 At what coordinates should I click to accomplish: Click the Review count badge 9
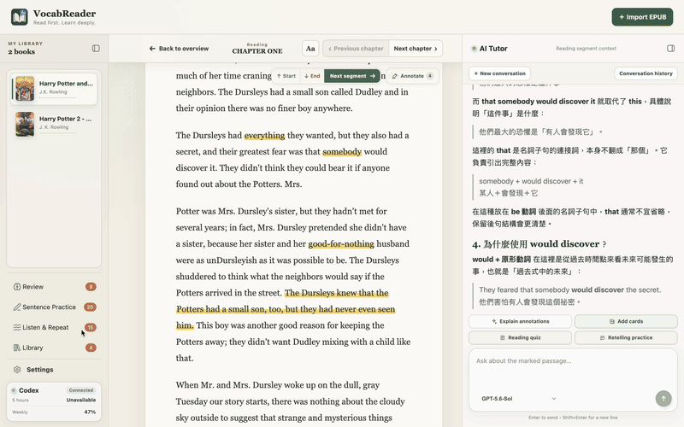pyautogui.click(x=91, y=287)
